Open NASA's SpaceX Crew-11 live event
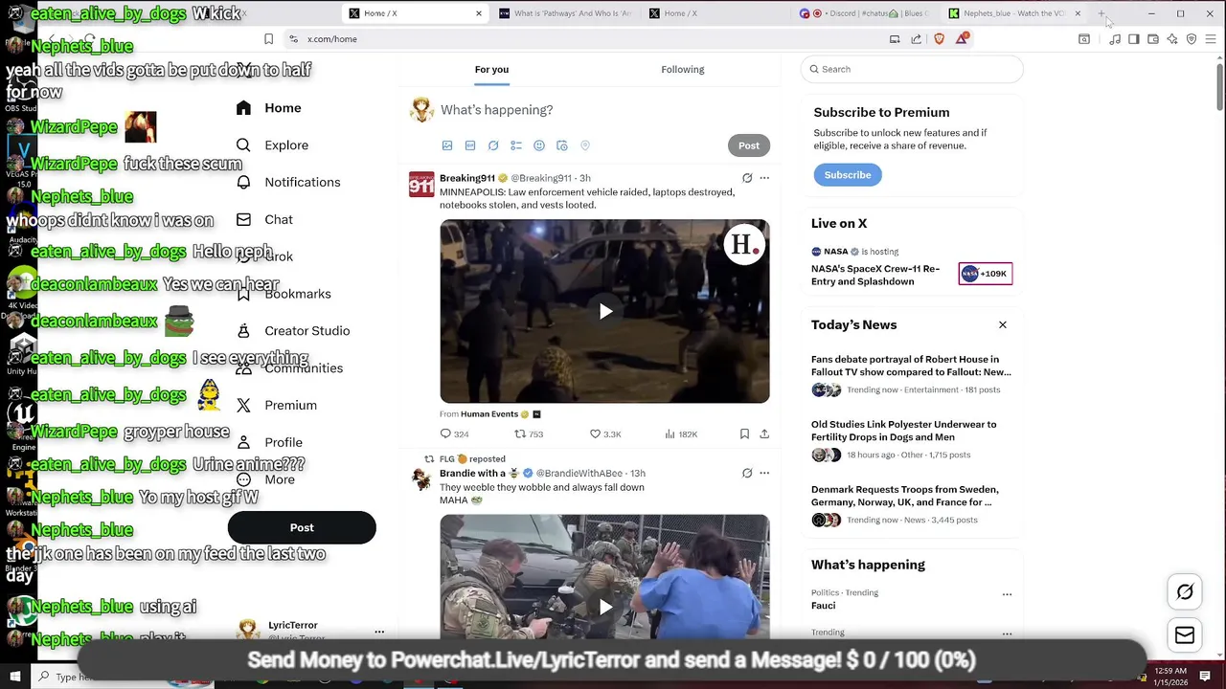The image size is (1226, 689). click(x=911, y=267)
